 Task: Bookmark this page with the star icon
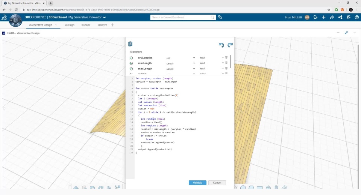tap(329, 10)
